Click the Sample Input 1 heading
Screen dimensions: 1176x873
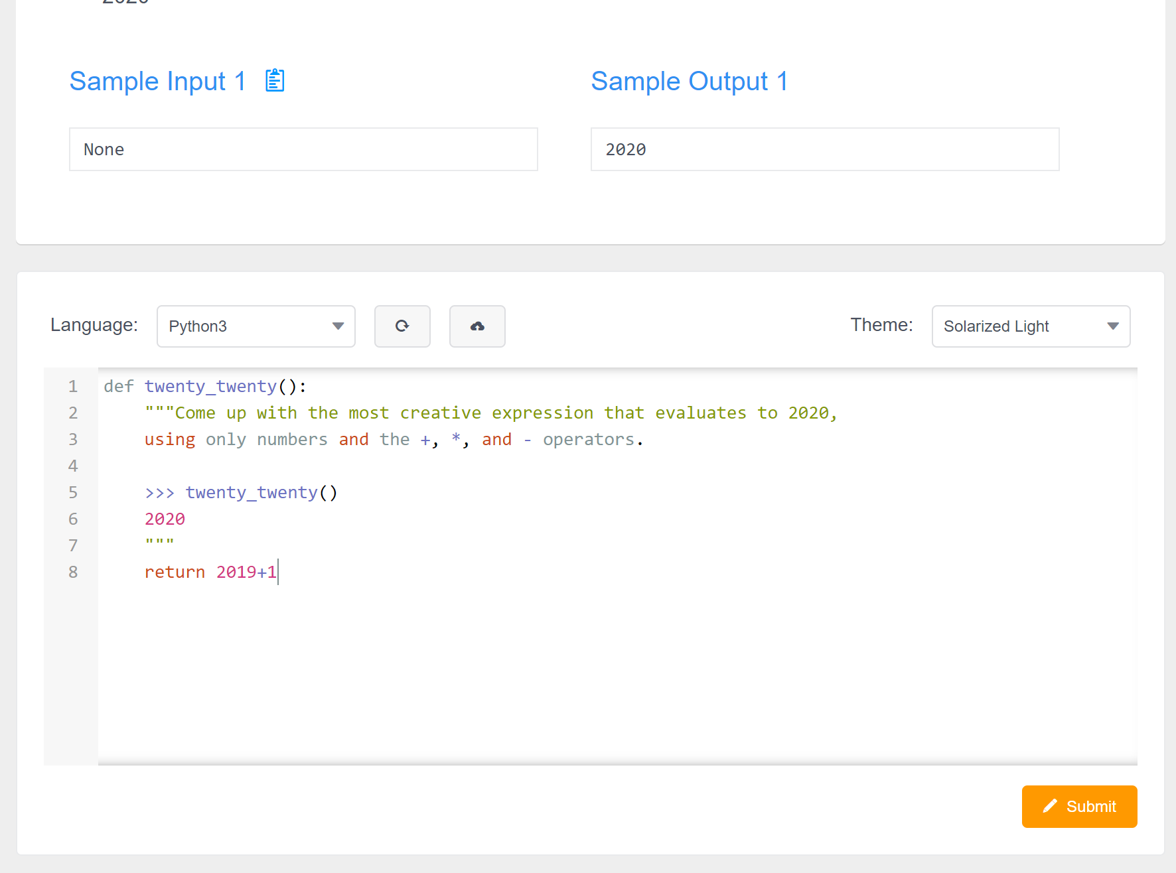click(157, 82)
